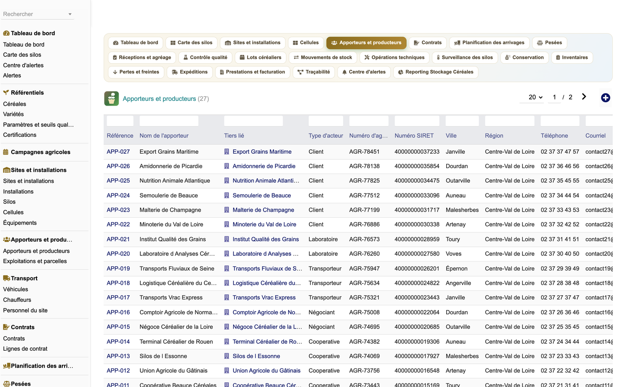
Task: Open the Inventaires tab
Action: [572, 58]
